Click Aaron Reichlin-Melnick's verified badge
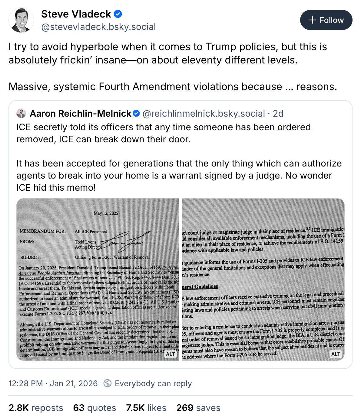361x417 pixels. 136,114
